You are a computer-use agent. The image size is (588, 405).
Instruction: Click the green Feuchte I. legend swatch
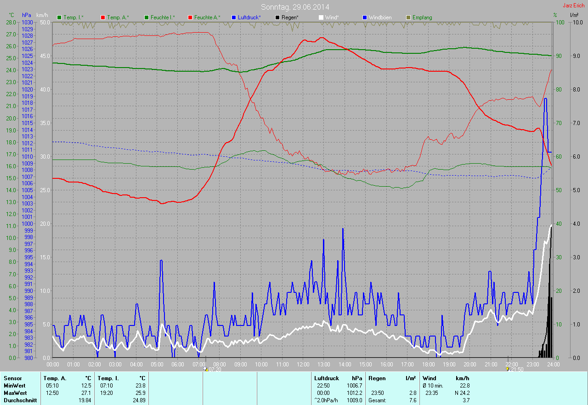pos(147,17)
